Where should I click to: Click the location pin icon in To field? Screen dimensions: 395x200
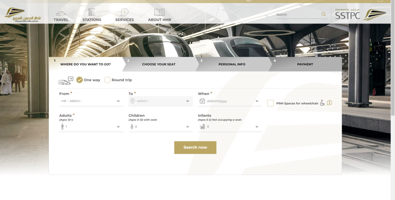(132, 101)
